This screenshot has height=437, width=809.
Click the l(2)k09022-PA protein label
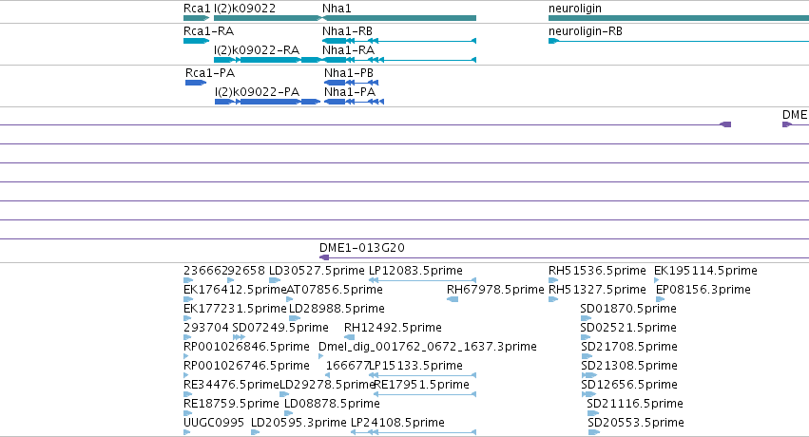257,92
